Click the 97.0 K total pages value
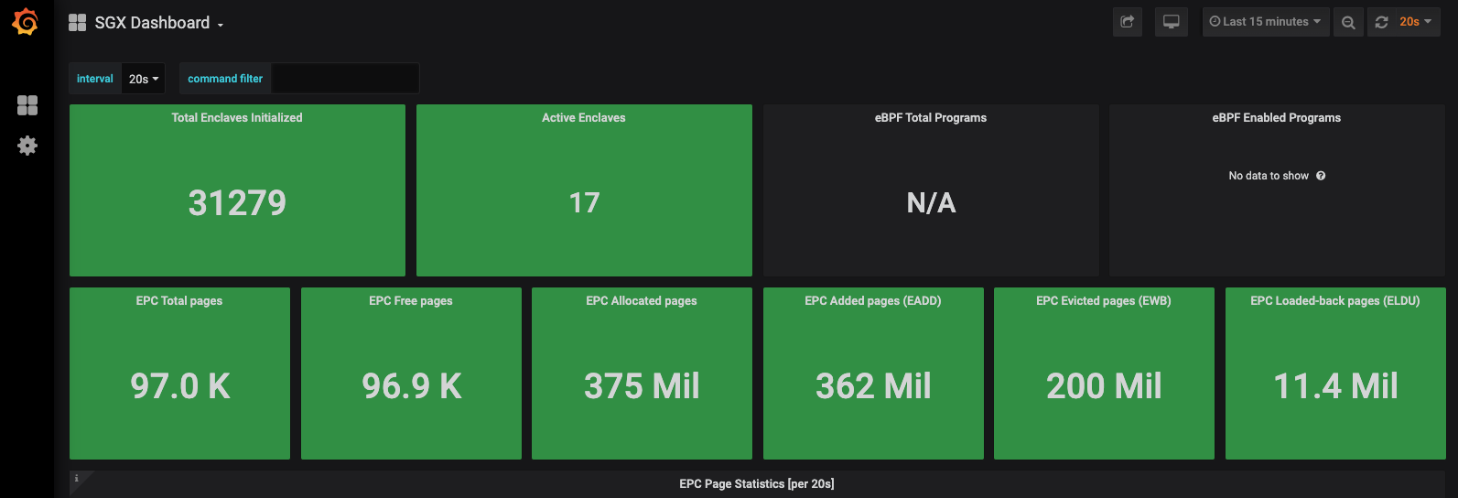The width and height of the screenshot is (1458, 498). coord(180,386)
